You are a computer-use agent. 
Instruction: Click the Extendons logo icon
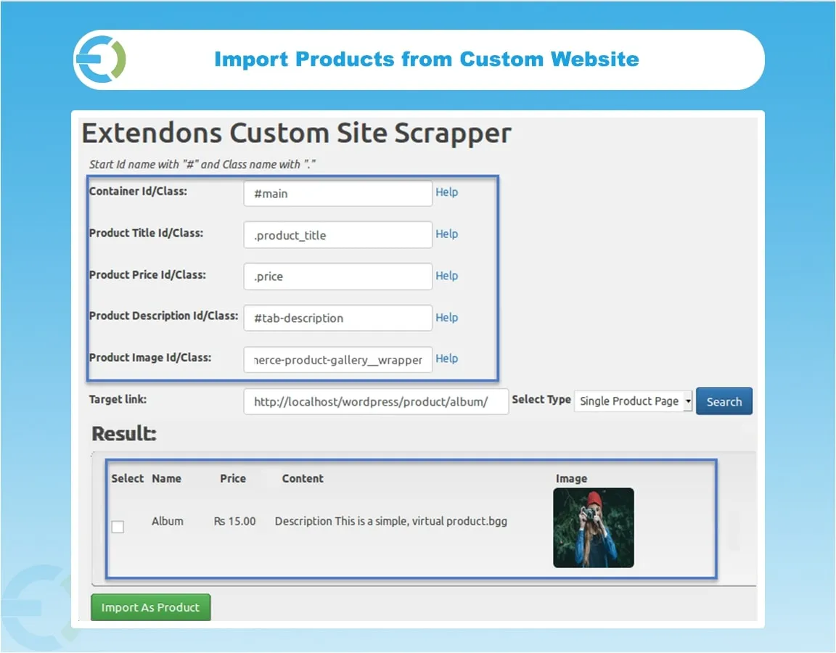click(101, 59)
